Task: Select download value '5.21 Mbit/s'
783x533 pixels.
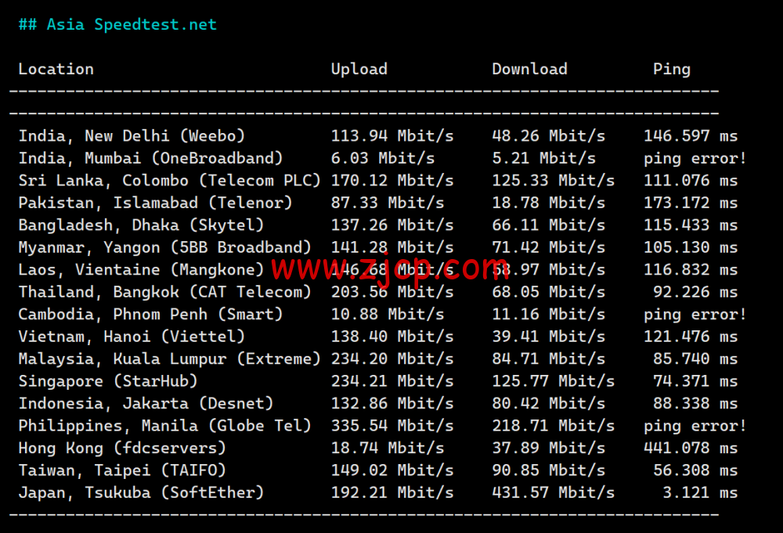Action: tap(544, 159)
